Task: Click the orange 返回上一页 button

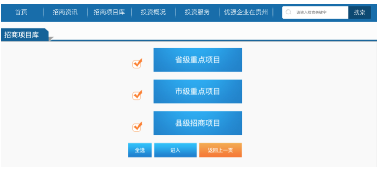Action: pyautogui.click(x=220, y=150)
